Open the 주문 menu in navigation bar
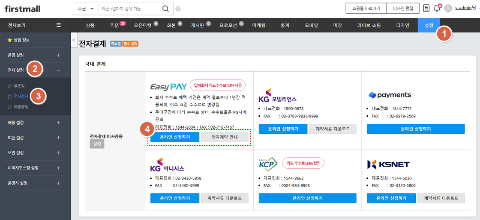480x220 pixels. click(114, 25)
